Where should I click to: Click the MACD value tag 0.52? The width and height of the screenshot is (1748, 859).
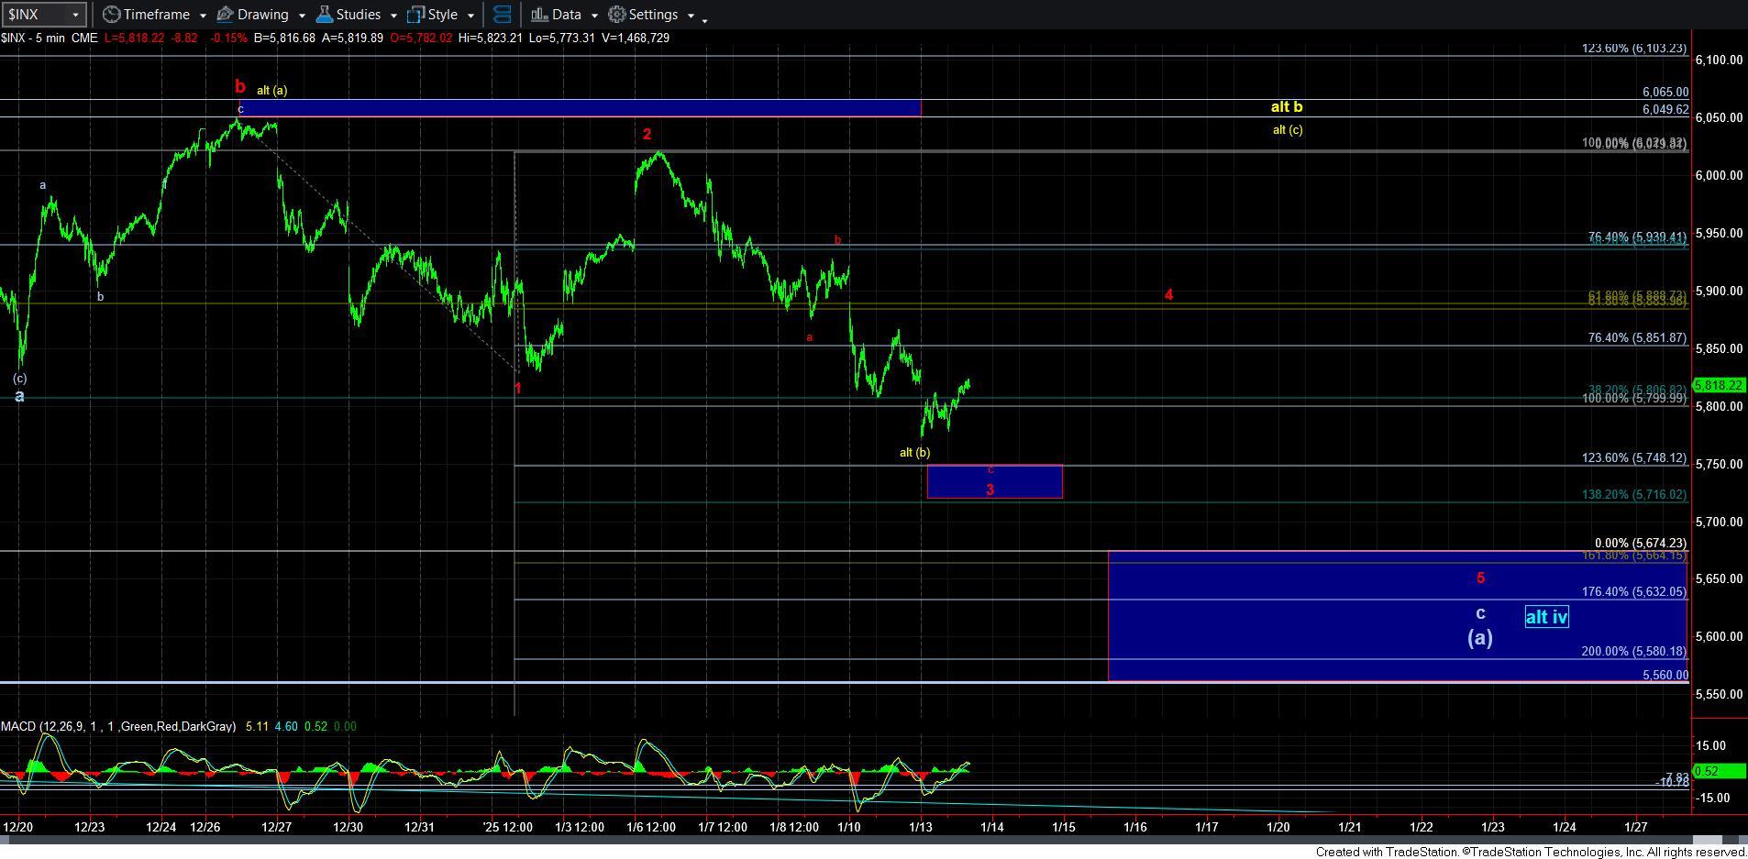1719,771
